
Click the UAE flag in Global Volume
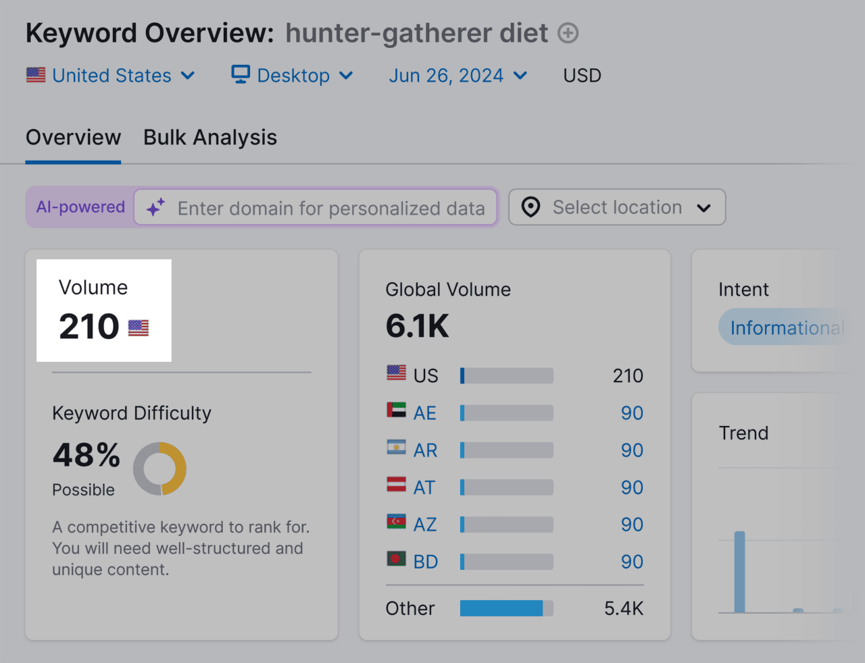tap(396, 410)
